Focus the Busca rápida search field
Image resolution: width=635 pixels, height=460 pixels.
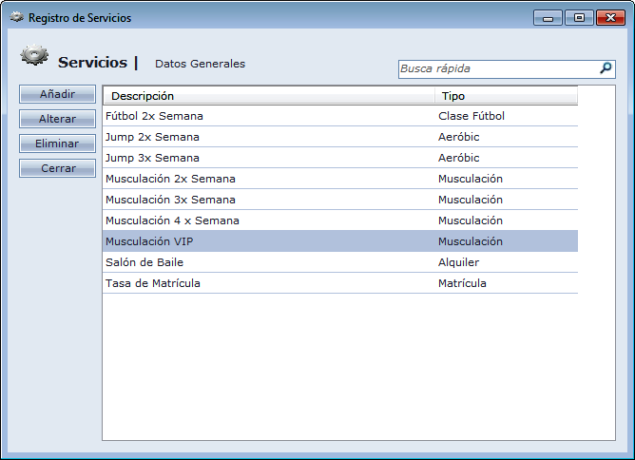496,68
